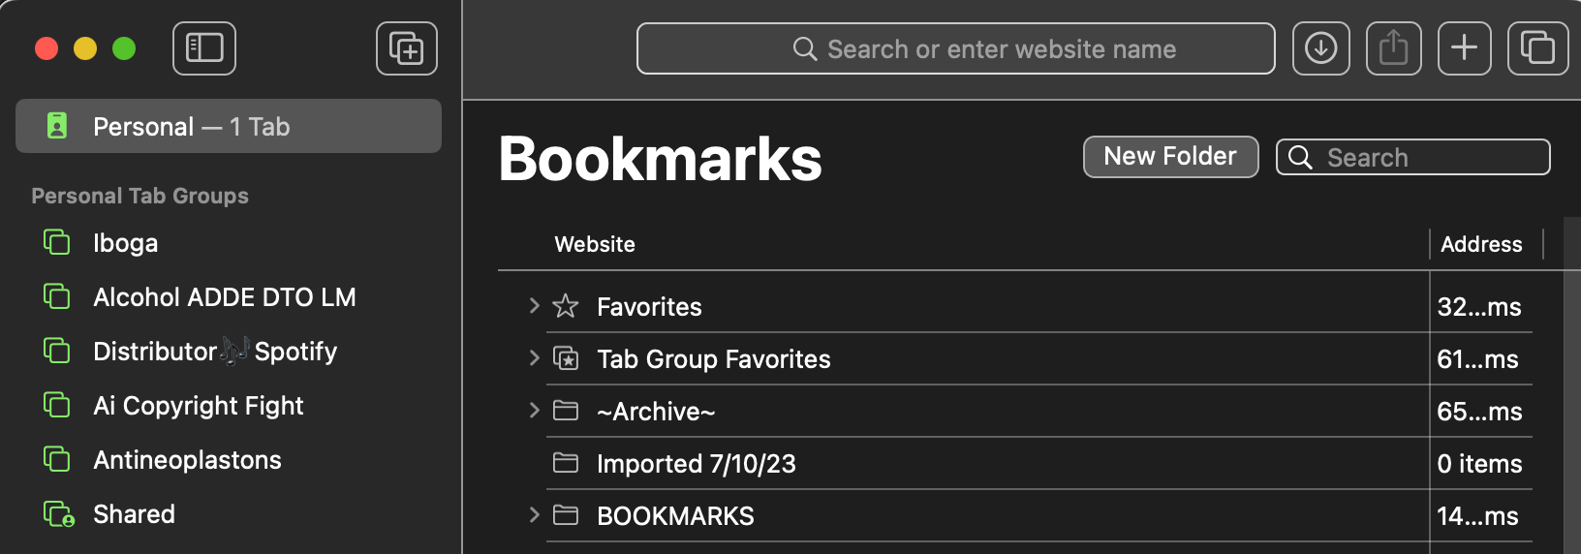Click the Favorites star icon
The height and width of the screenshot is (554, 1581).
(566, 307)
